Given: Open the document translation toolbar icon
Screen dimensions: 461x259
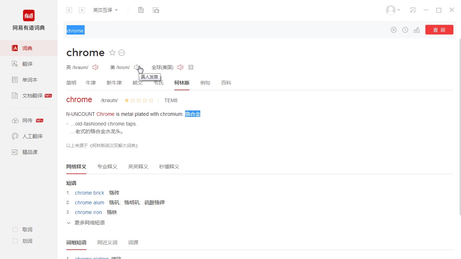Looking at the screenshot, I should (x=141, y=10).
